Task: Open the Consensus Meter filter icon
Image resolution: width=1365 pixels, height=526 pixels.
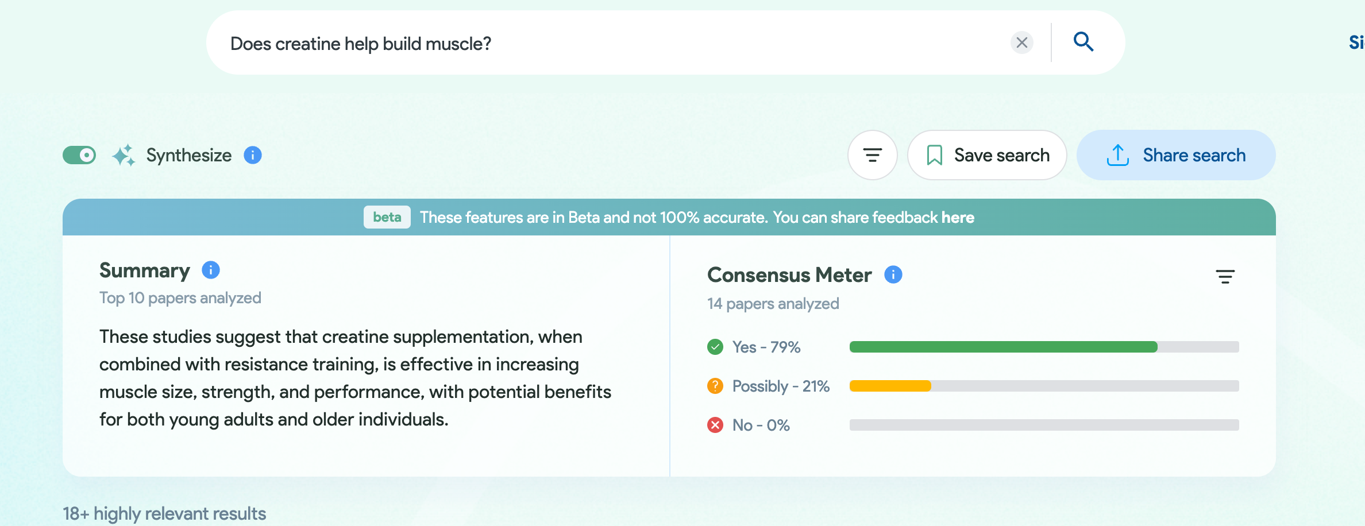Action: pos(1225,276)
